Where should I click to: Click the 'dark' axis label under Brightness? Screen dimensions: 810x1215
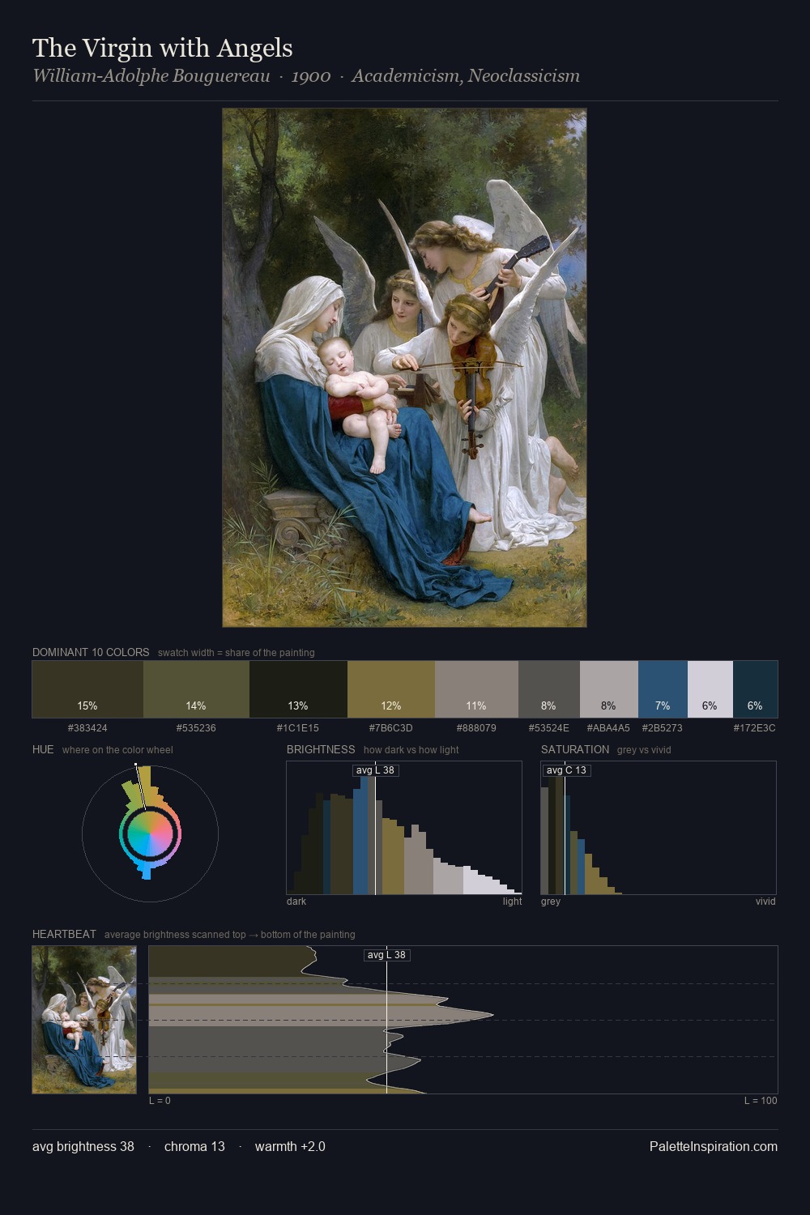point(296,902)
